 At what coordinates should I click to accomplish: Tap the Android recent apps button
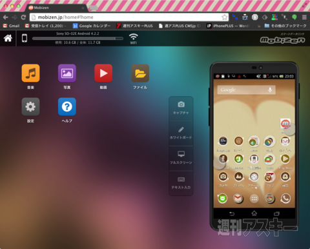pos(276,214)
